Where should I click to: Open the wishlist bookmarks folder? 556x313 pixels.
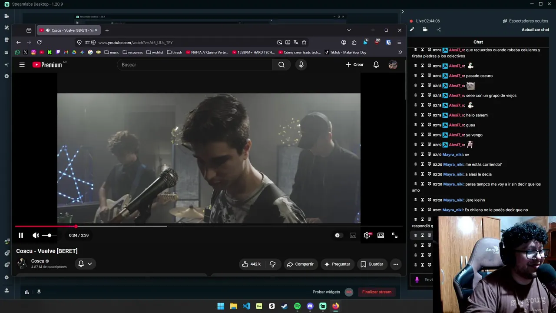tap(155, 52)
